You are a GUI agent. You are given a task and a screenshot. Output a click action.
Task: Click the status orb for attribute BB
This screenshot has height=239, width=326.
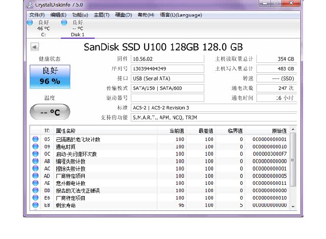[x=36, y=190]
